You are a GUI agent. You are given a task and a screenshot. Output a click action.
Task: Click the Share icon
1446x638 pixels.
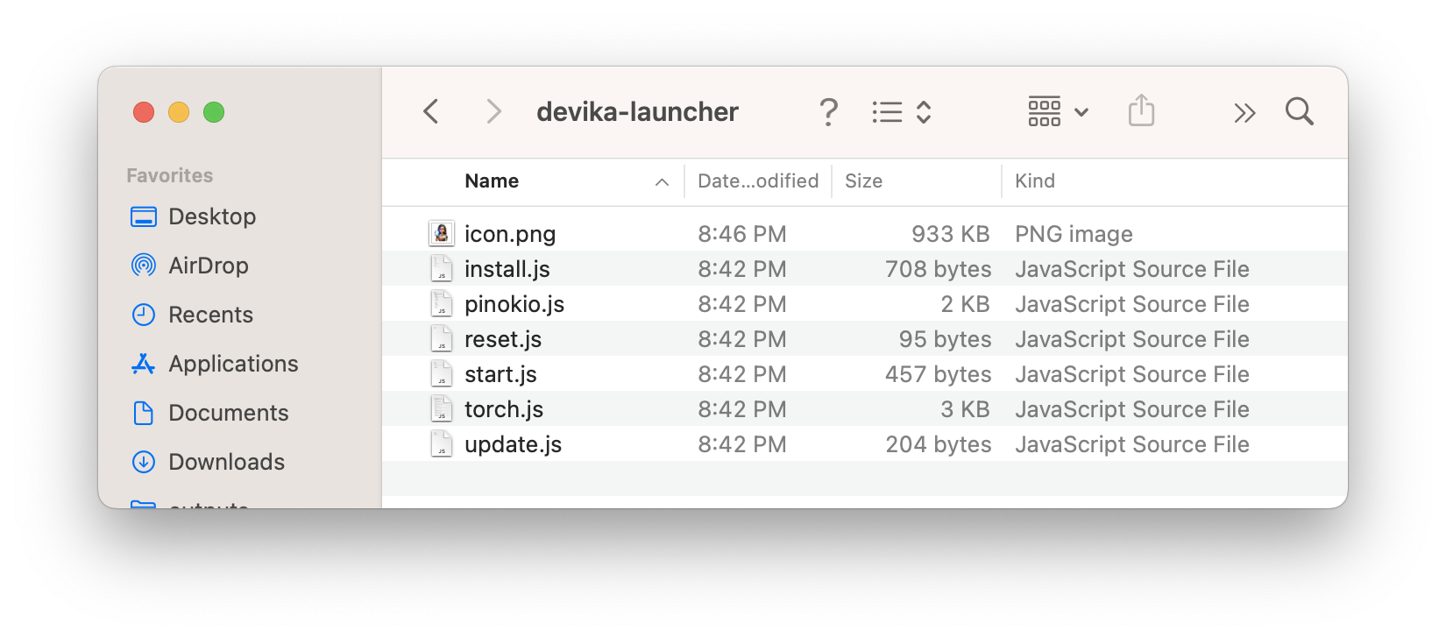[1141, 111]
